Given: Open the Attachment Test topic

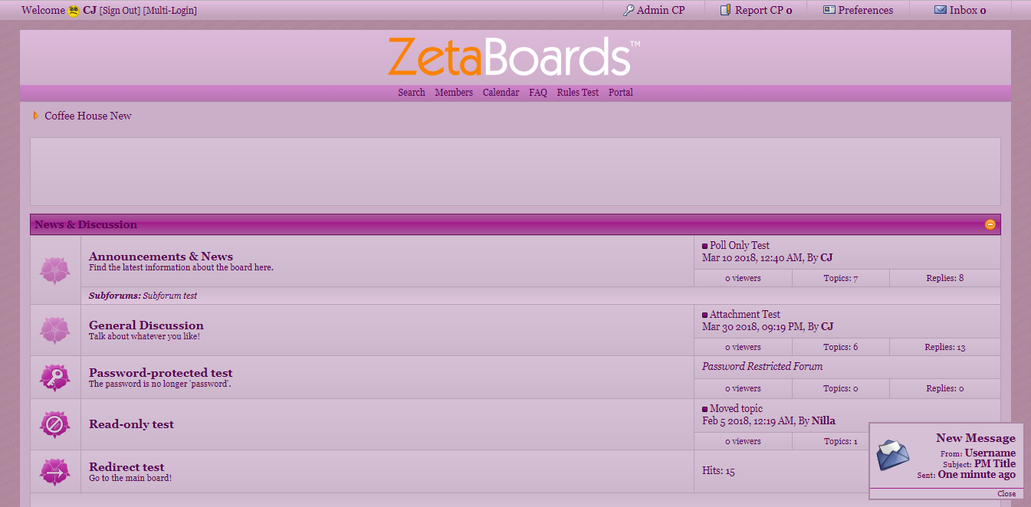Looking at the screenshot, I should [x=745, y=315].
